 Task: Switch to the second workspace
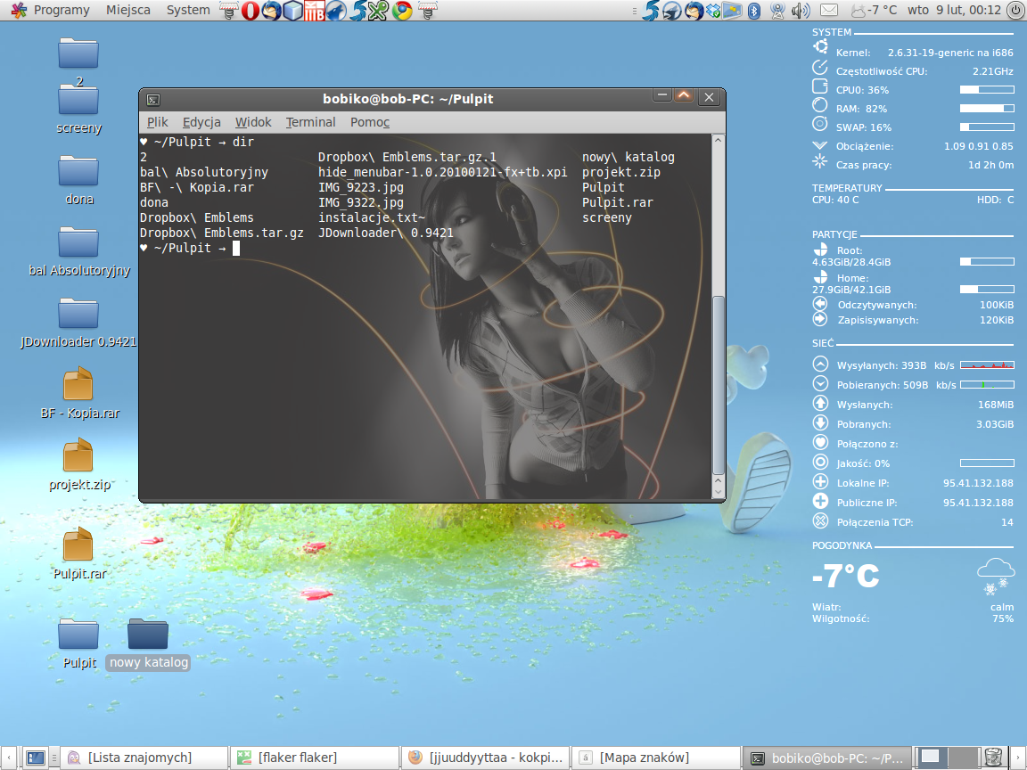coord(961,758)
